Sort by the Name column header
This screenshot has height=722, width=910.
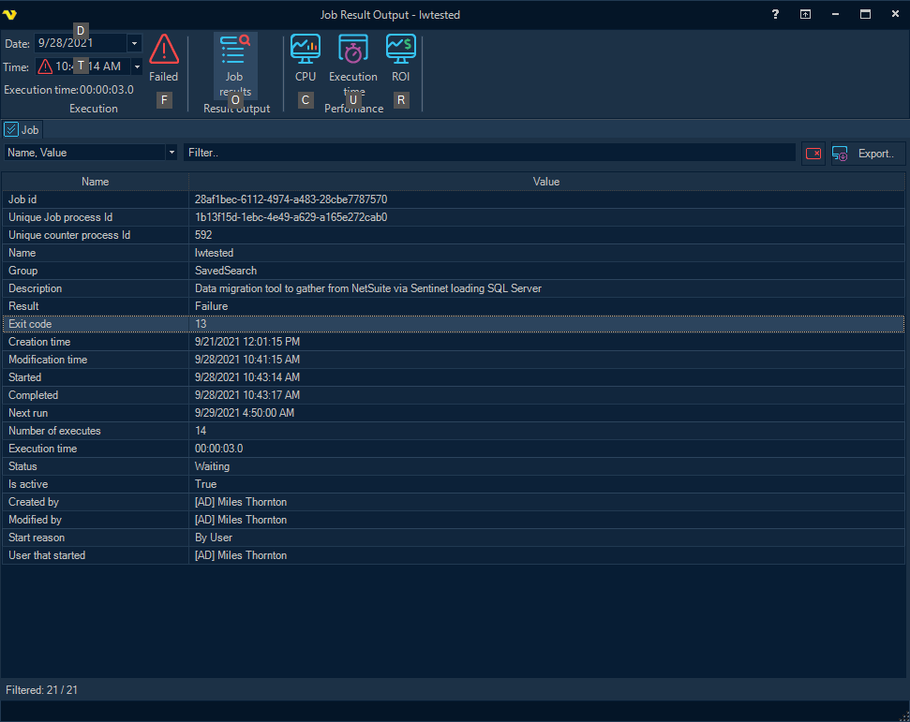(x=95, y=182)
